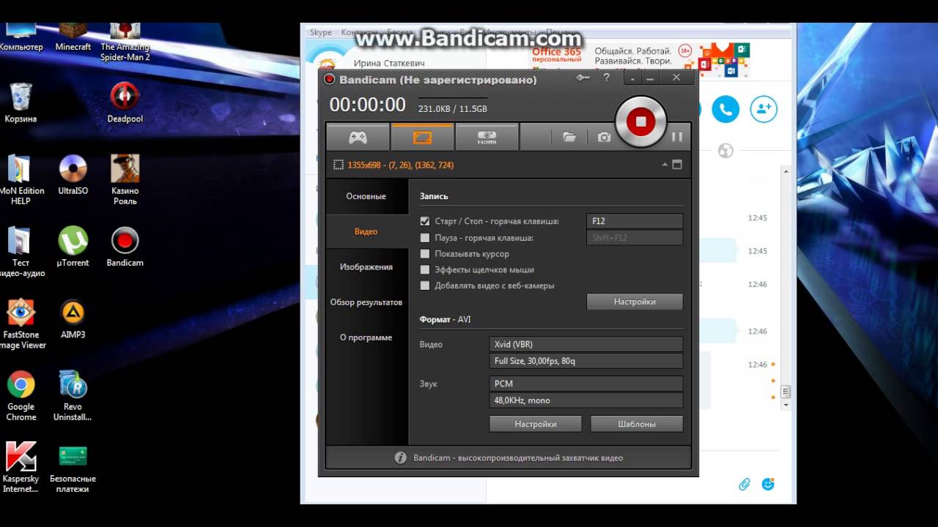Screen dimensions: 938x527
Task: Open Skype menu in Skype window
Action: pos(321,32)
